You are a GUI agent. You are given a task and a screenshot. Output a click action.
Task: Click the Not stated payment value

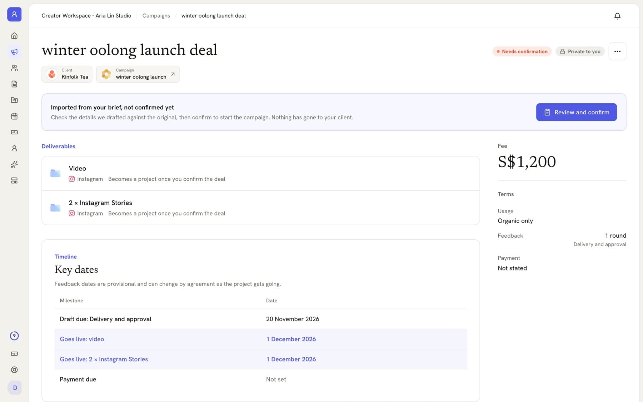click(512, 268)
